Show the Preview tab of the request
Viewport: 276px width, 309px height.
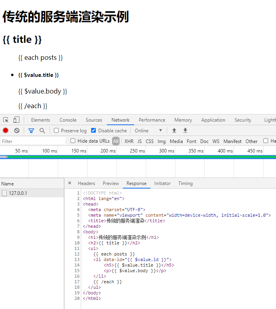tap(111, 183)
